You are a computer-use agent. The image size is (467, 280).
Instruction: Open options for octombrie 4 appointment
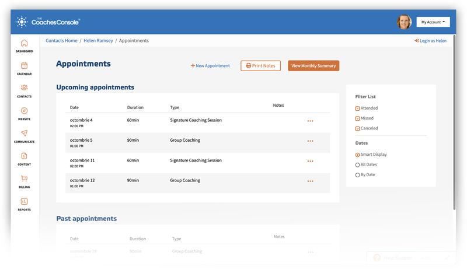point(310,121)
